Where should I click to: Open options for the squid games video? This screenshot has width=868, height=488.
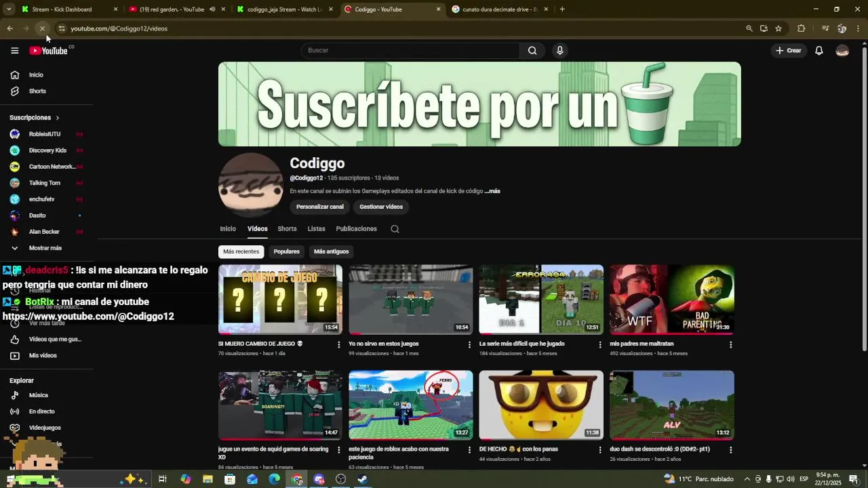[339, 450]
